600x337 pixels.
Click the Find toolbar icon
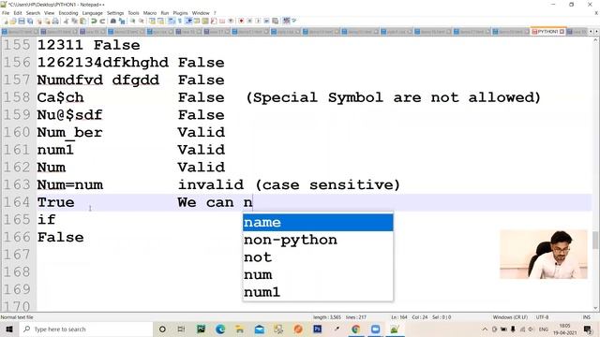point(113,21)
